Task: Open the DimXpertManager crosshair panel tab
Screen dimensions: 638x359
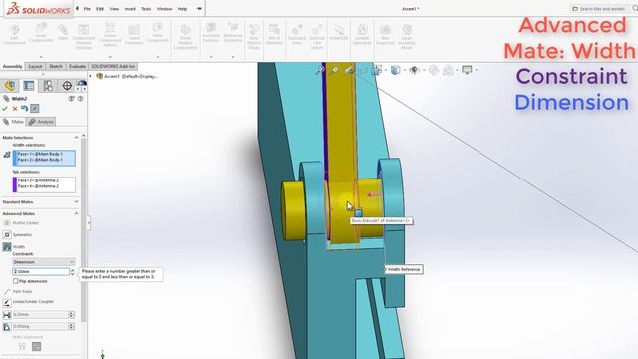Action: tap(67, 85)
